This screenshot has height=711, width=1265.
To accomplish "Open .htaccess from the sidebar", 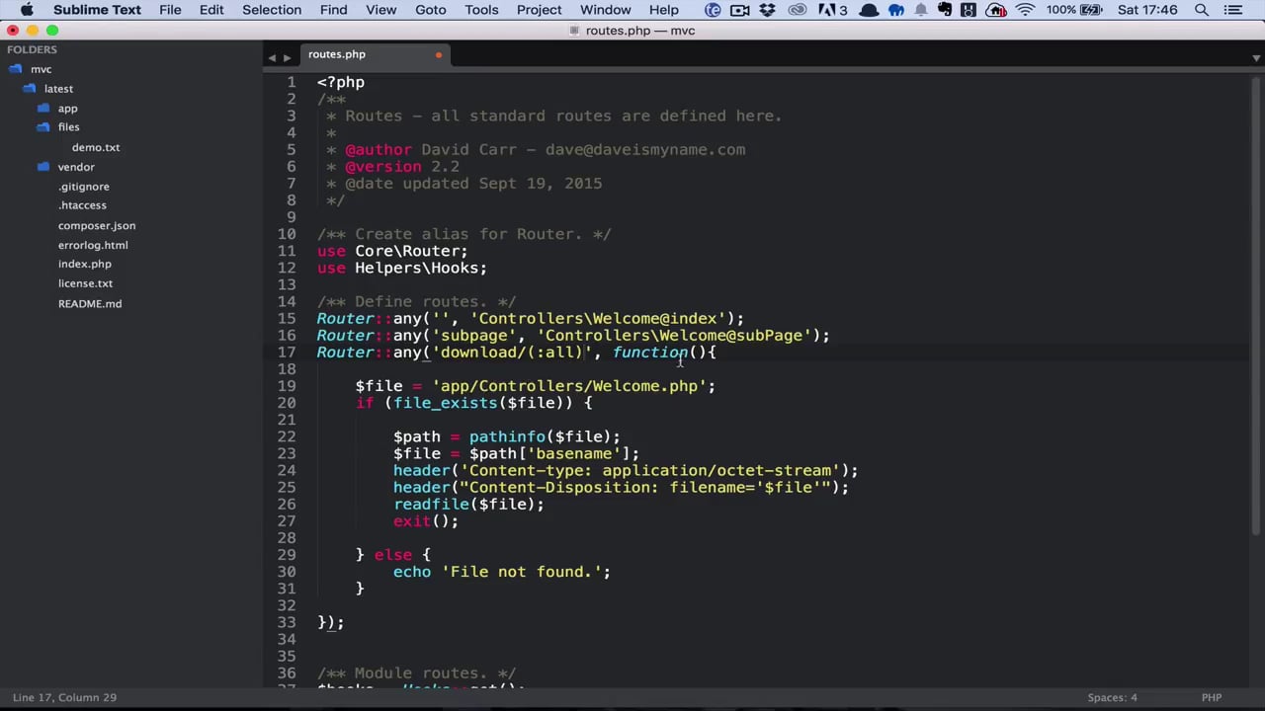I will pos(82,205).
